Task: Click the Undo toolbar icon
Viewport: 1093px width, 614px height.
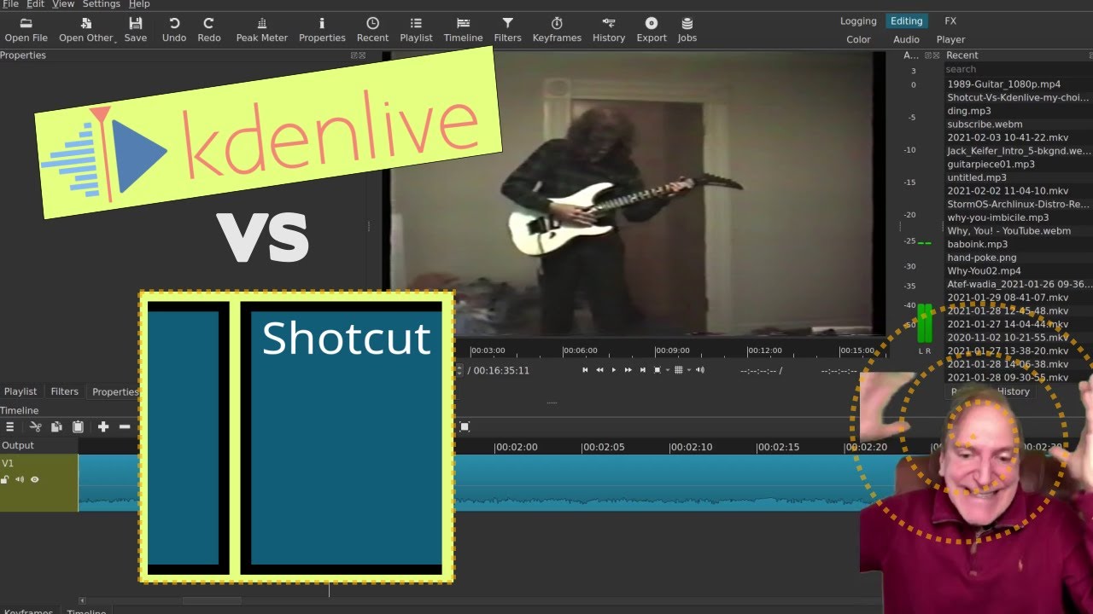Action: tap(174, 29)
